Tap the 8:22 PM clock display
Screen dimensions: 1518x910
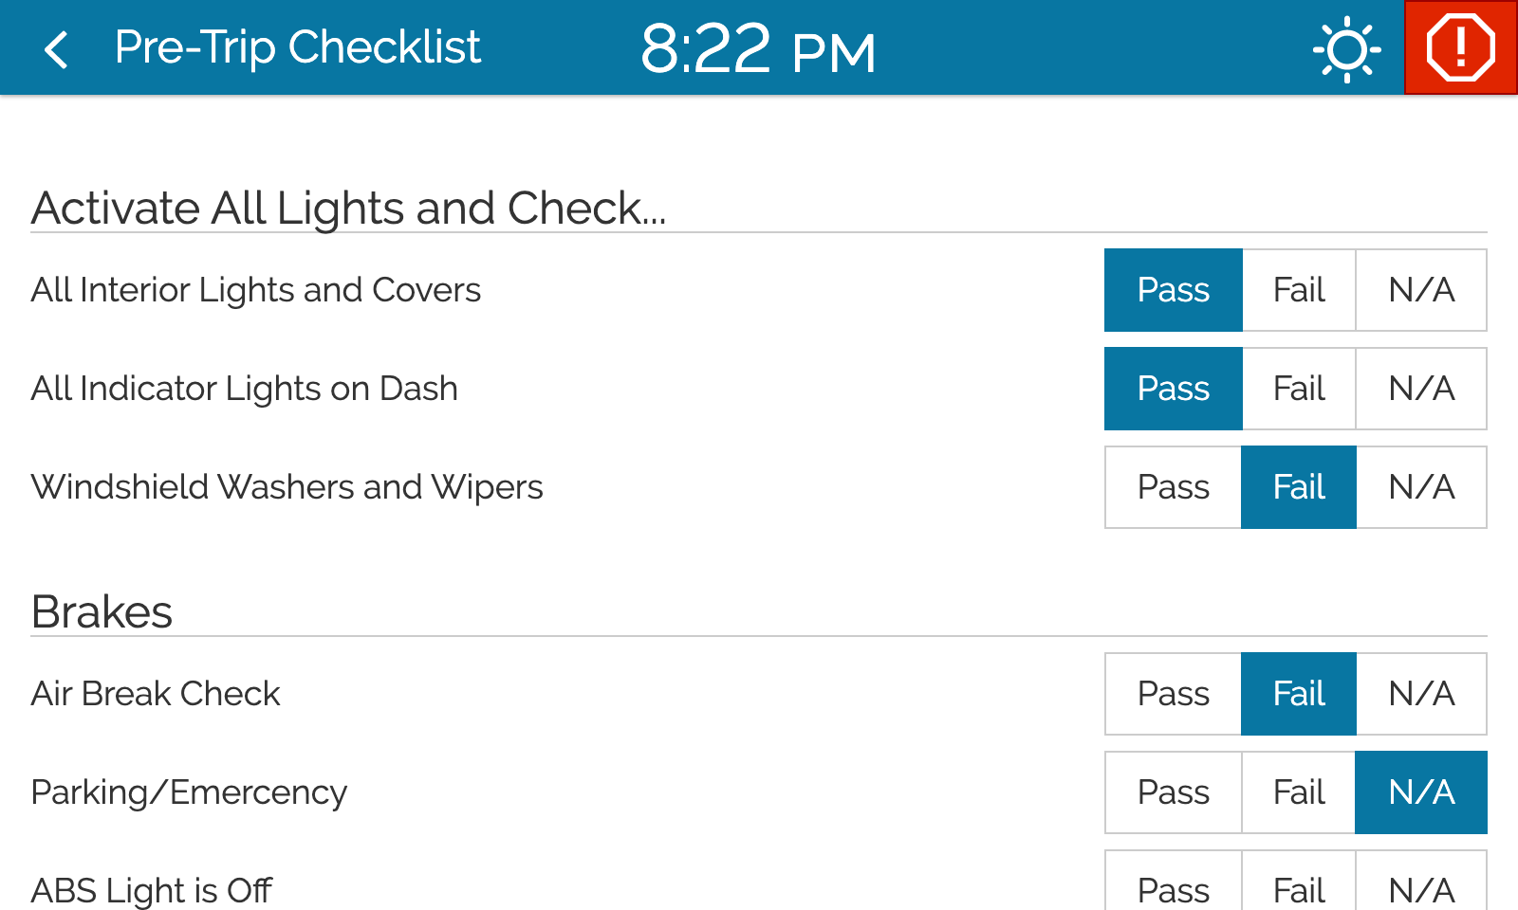click(x=757, y=49)
